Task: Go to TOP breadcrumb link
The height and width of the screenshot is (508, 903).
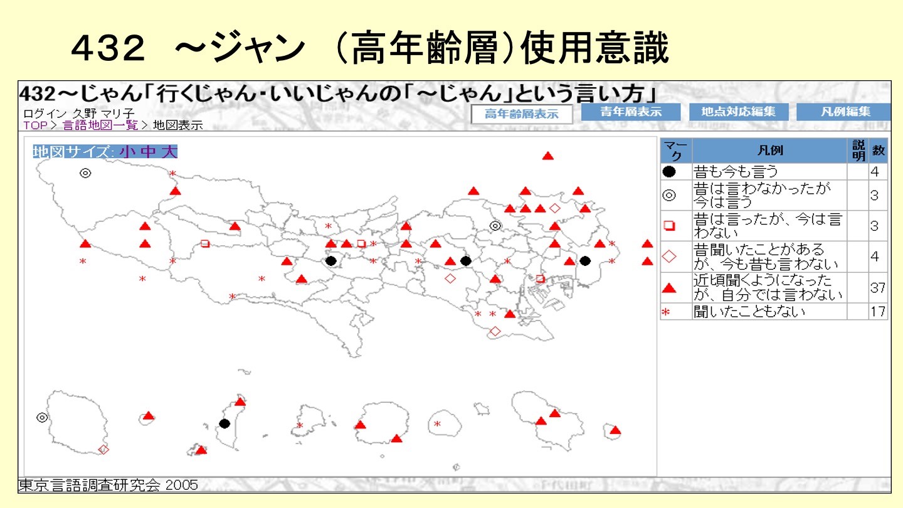Action: 35,125
